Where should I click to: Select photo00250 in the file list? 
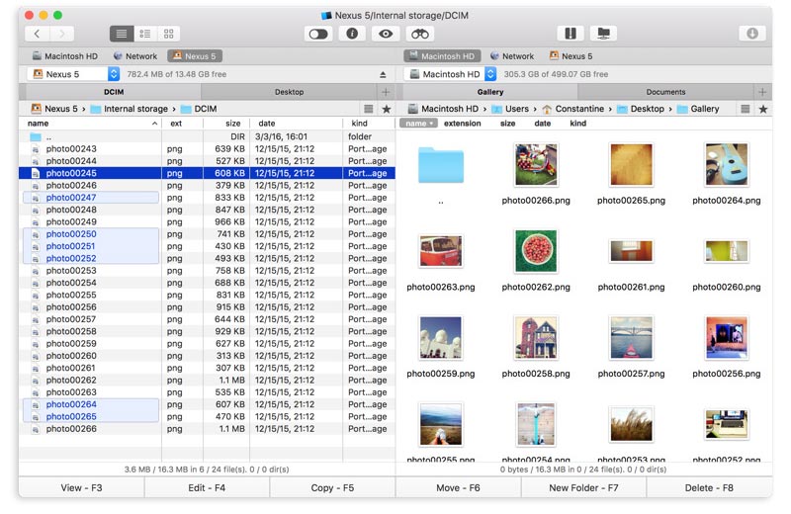(207, 234)
